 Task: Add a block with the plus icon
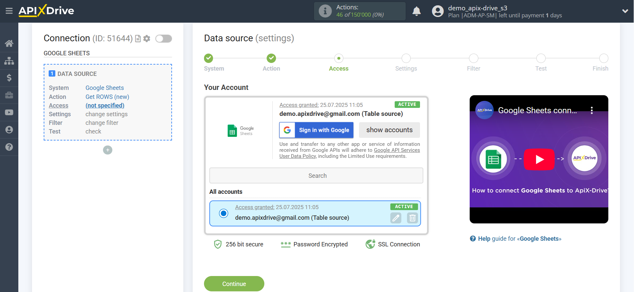tap(108, 150)
